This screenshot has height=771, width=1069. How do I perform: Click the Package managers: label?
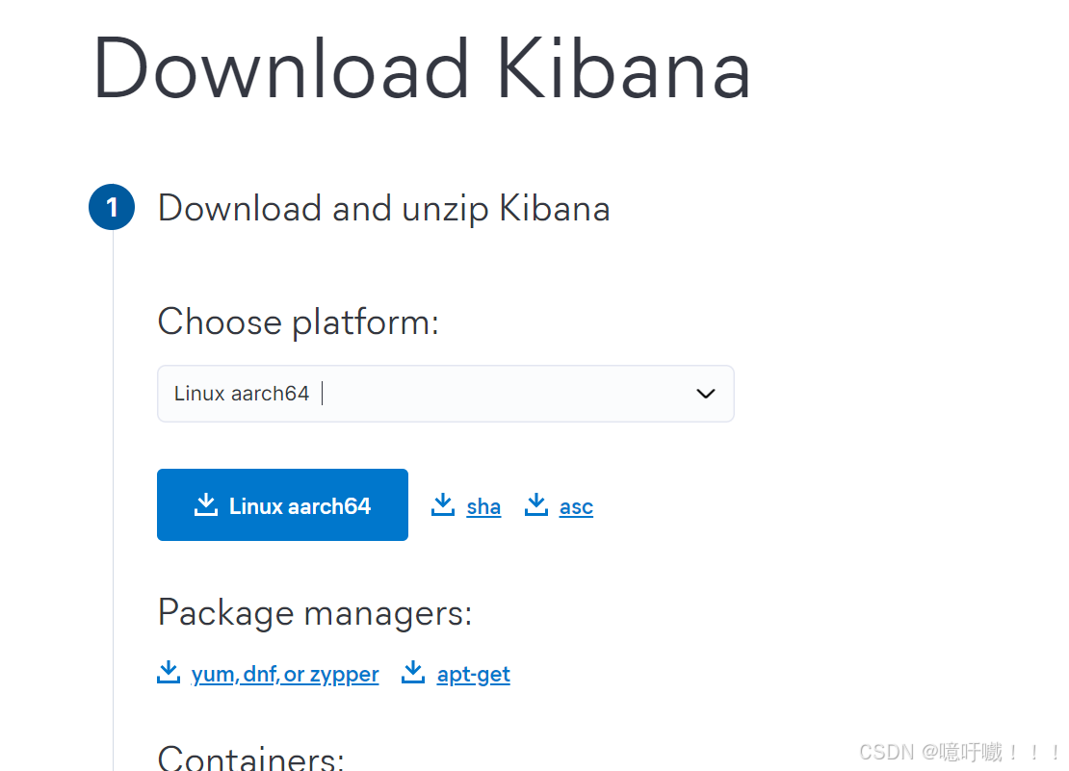[x=315, y=613]
